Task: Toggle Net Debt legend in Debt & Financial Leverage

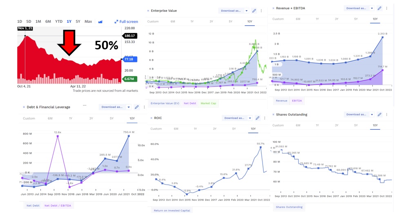Action: pyautogui.click(x=33, y=206)
